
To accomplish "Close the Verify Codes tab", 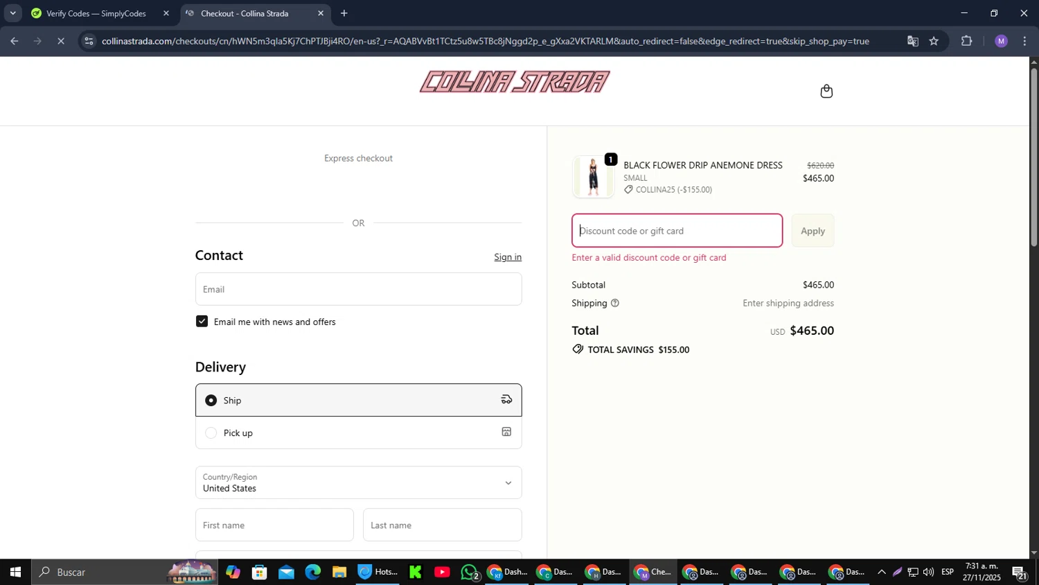I will (166, 13).
